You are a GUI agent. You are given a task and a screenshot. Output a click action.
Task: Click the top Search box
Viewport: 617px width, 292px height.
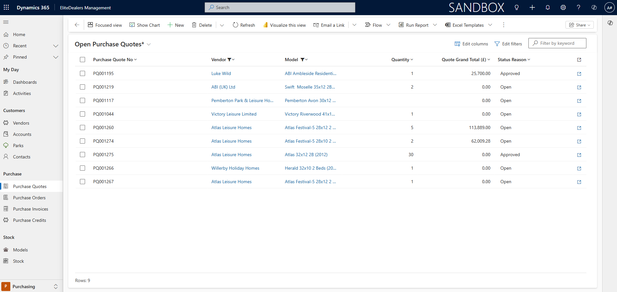click(x=280, y=7)
